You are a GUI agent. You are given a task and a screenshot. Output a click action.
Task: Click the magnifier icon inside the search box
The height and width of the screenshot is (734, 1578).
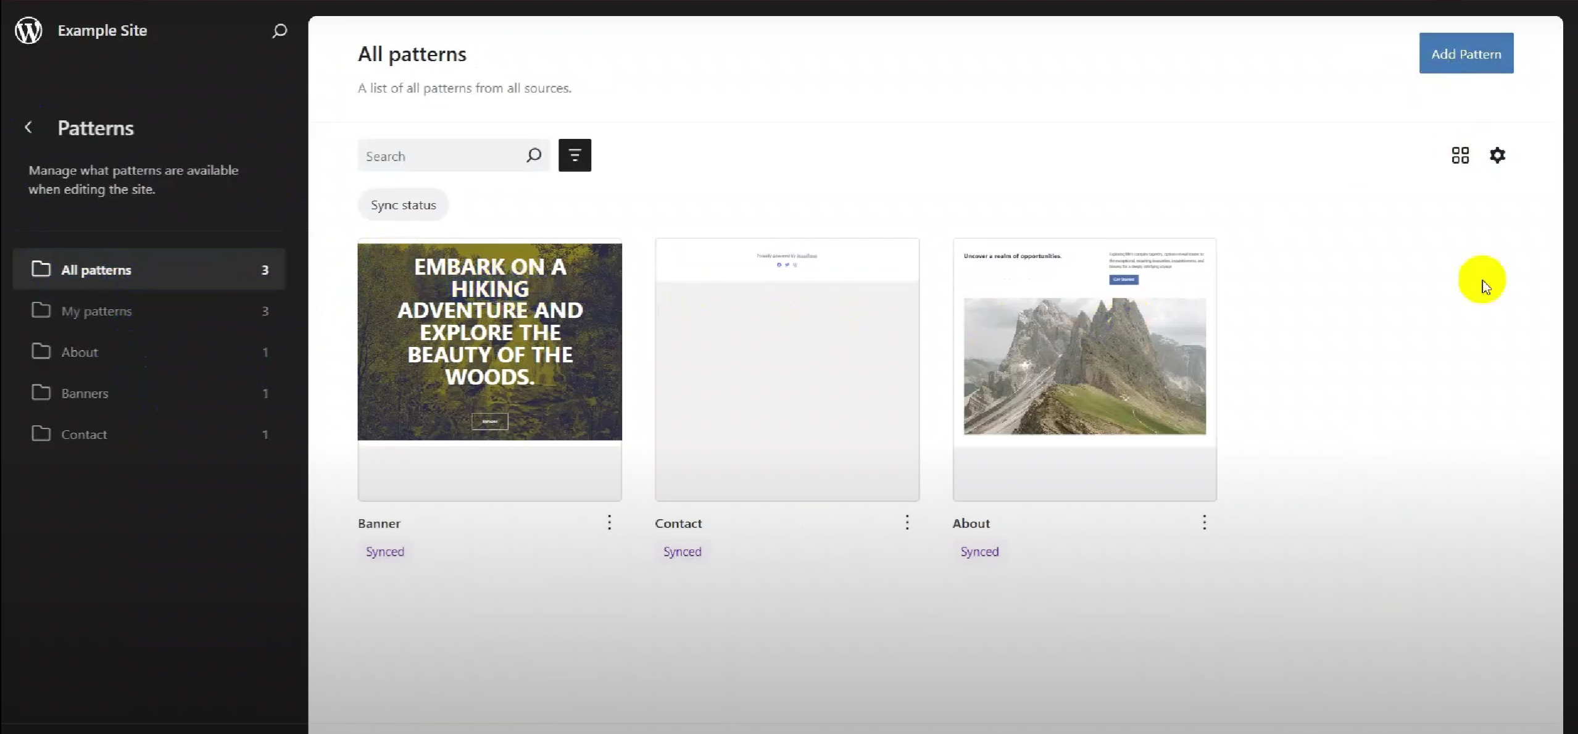(533, 155)
